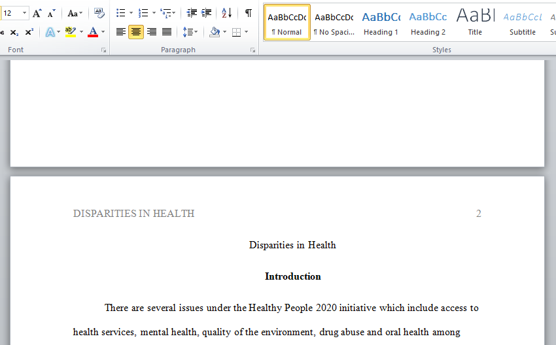
Task: Expand the Bullets dropdown arrow
Action: pos(131,14)
